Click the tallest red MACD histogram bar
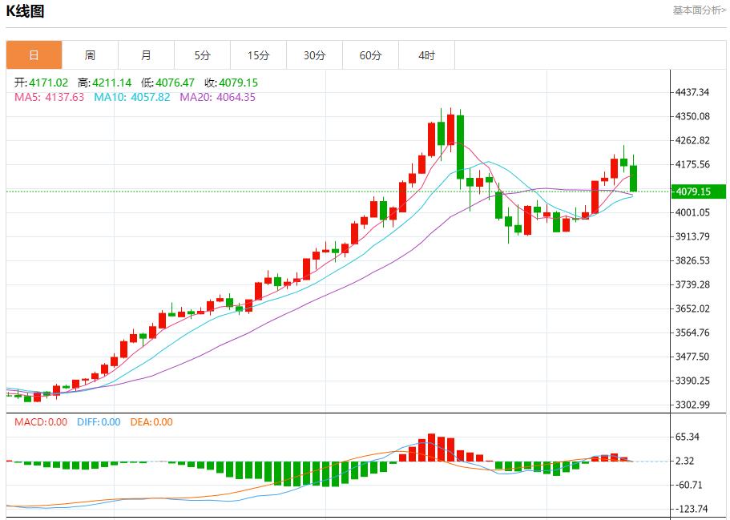Screen dimensions: 730x520 [431, 447]
